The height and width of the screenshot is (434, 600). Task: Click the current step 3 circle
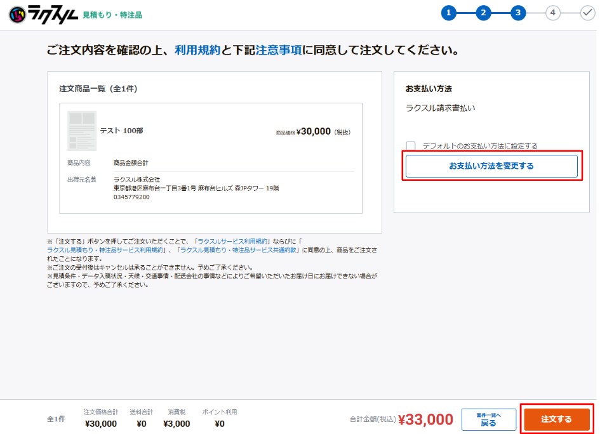pos(518,13)
